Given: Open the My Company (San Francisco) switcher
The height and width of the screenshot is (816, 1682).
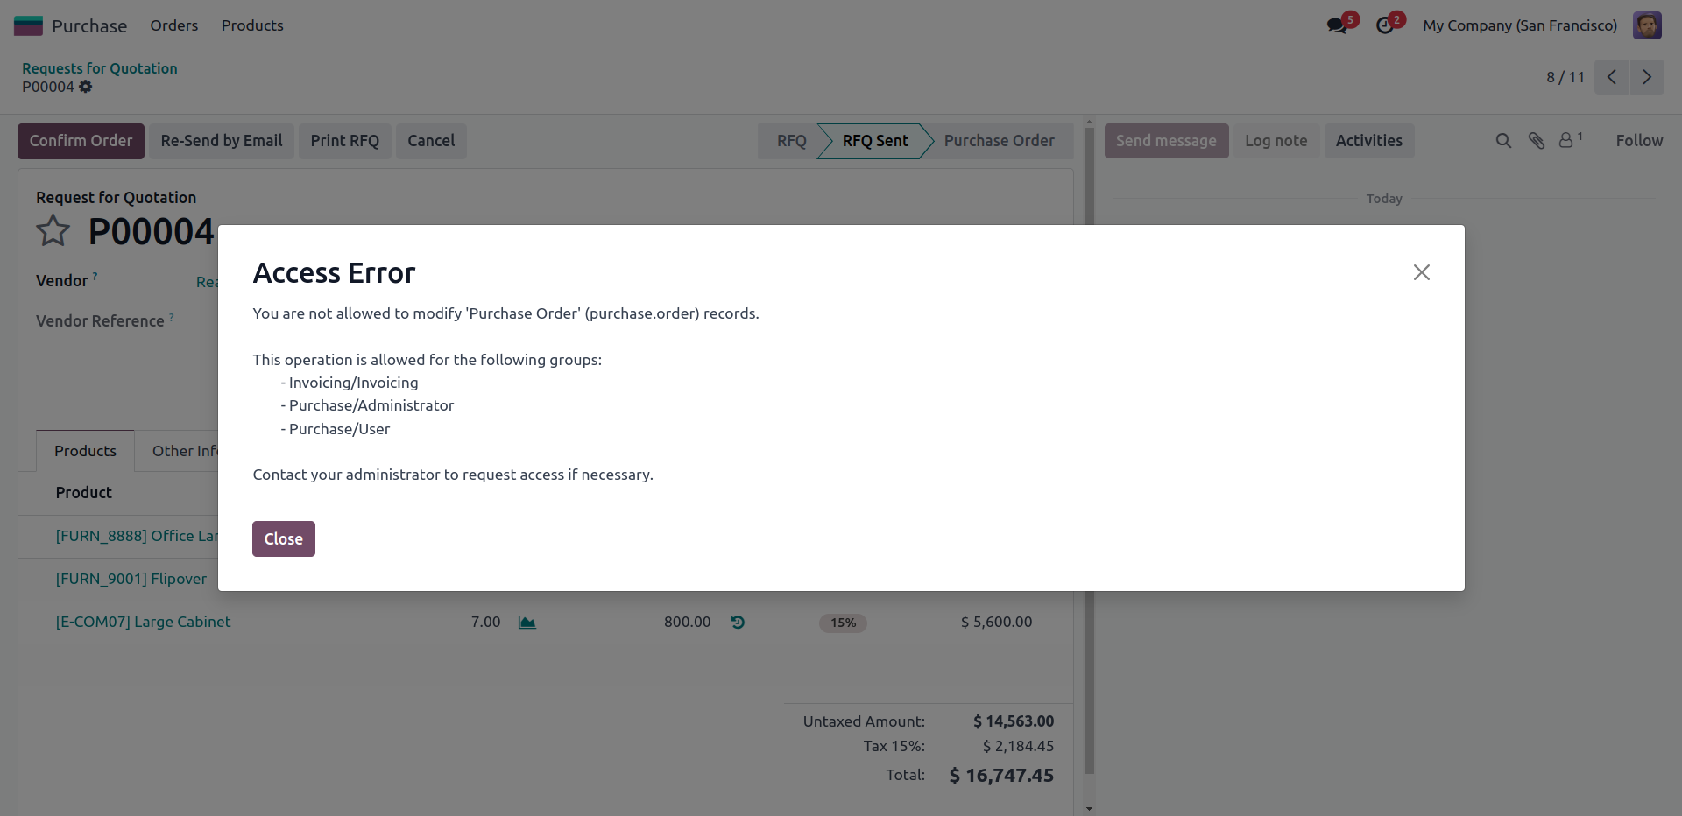Looking at the screenshot, I should click(1520, 25).
